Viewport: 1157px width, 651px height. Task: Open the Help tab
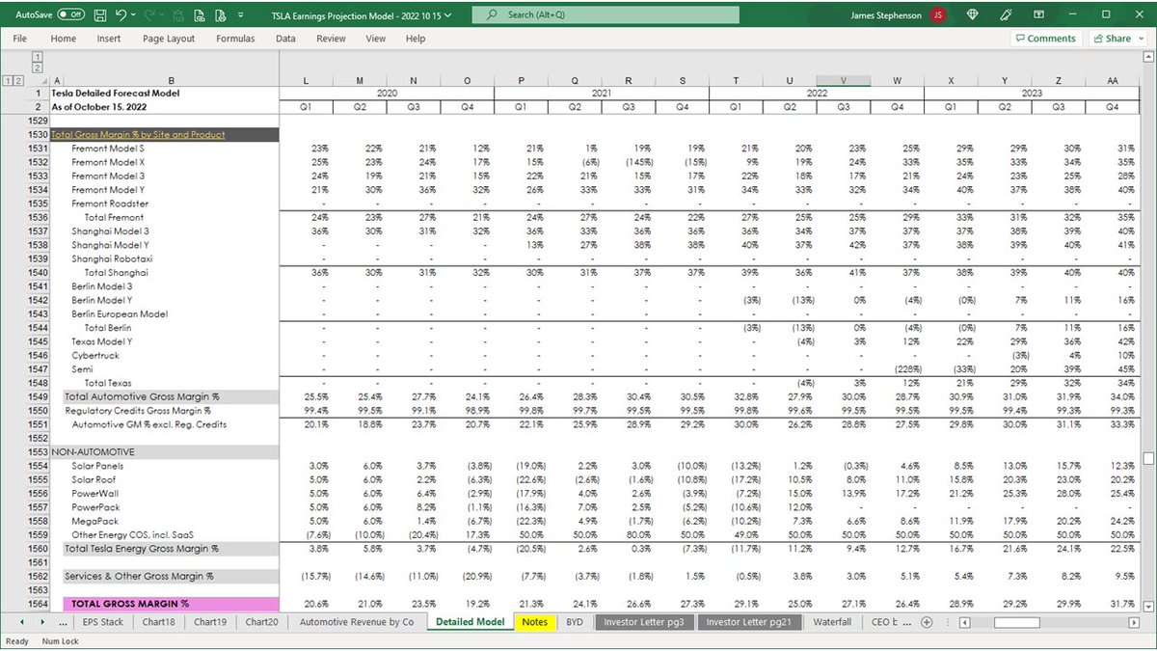click(416, 39)
